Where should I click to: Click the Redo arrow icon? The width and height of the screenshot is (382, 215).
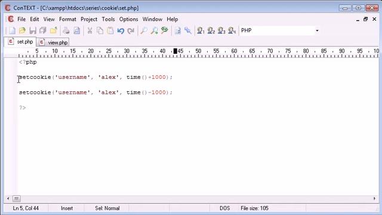point(131,30)
